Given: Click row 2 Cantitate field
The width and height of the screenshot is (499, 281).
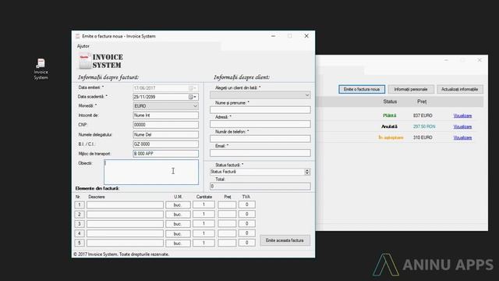Looking at the screenshot, I should coord(203,214).
